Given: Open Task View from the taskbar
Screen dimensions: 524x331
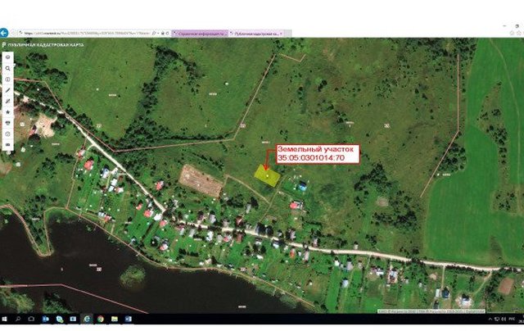Looking at the screenshot, I should tap(31, 319).
